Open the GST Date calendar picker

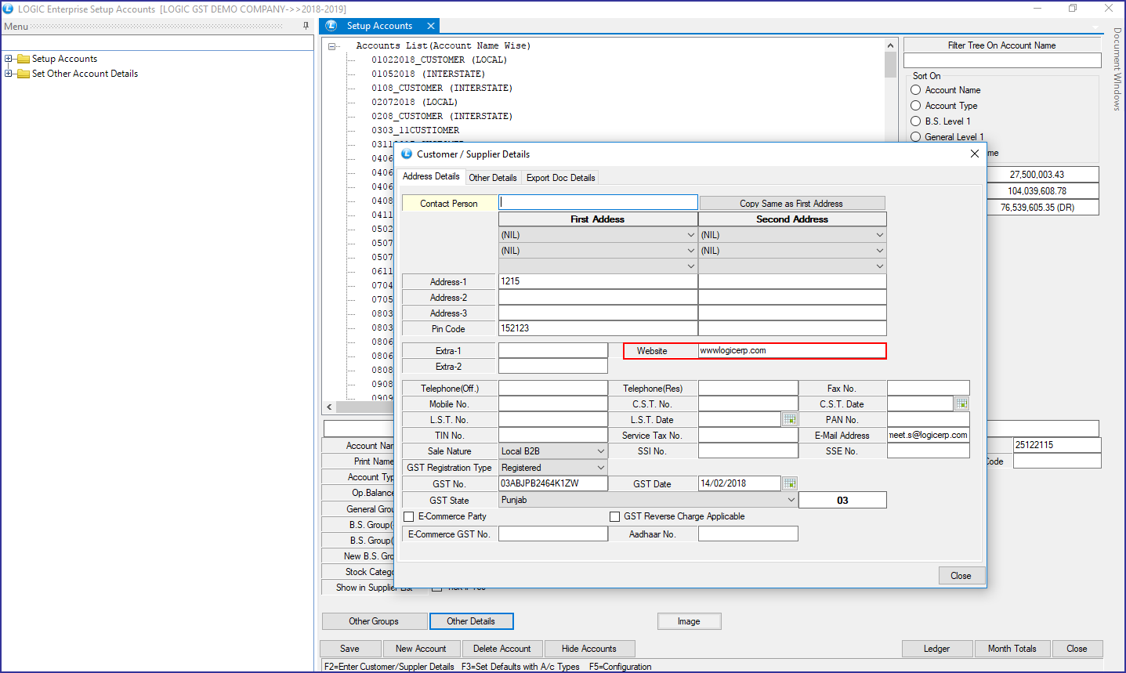(790, 483)
